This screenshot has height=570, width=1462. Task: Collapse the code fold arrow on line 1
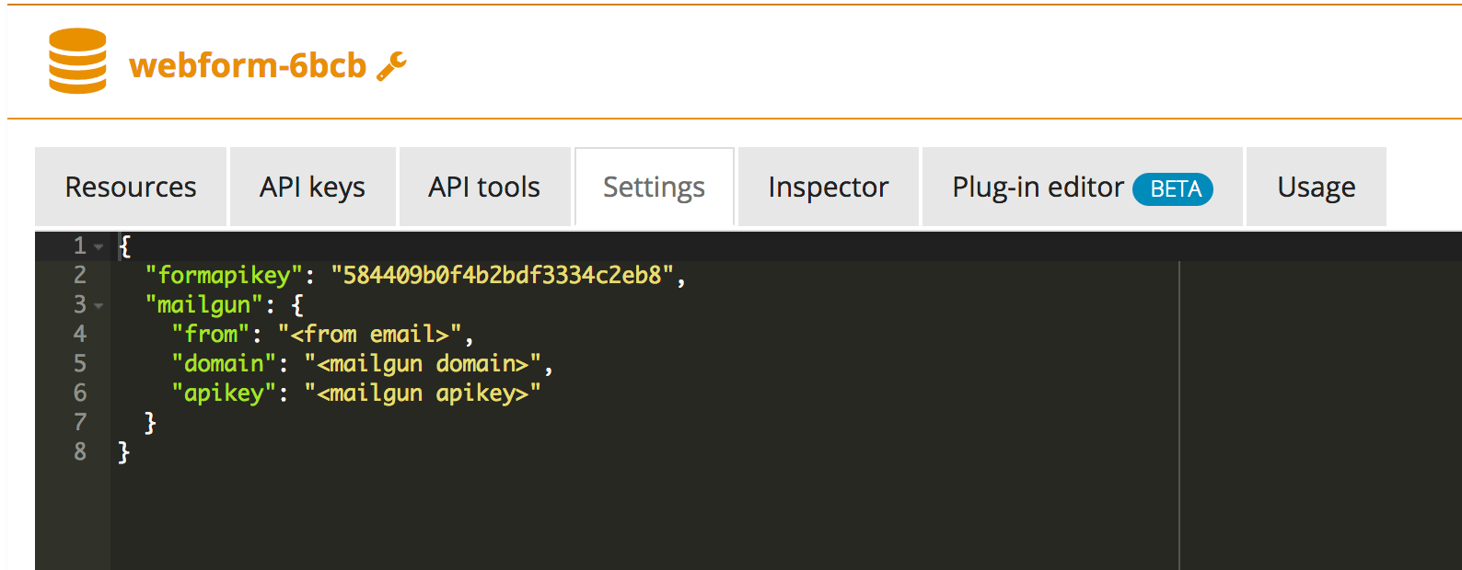click(x=99, y=247)
